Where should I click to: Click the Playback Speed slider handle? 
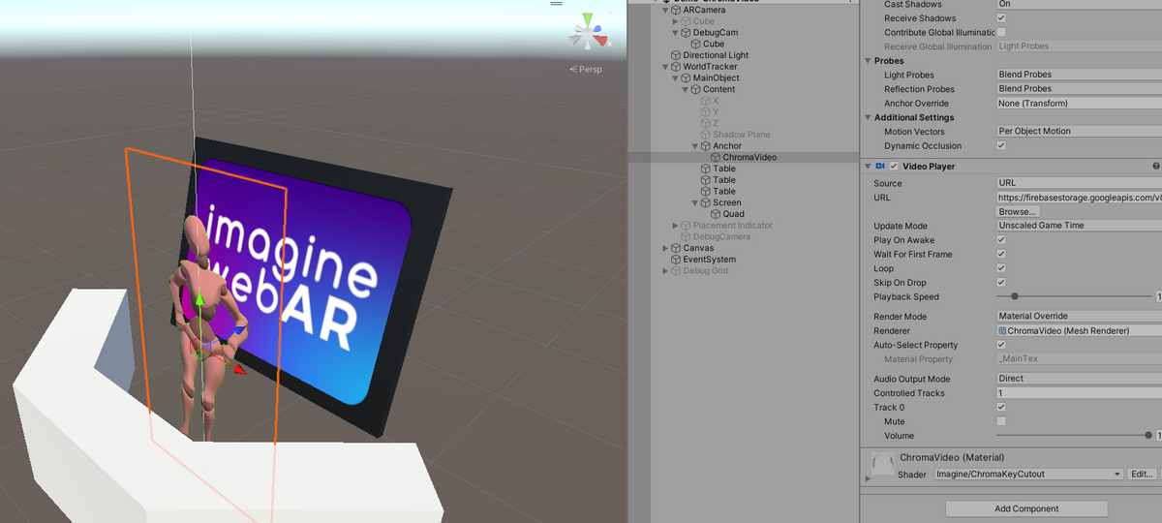(1015, 296)
